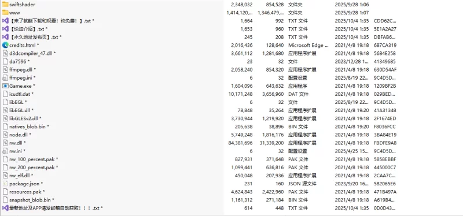The width and height of the screenshot is (463, 216).
Task: Click the libGLESv2.dll file icon
Action: click(5, 118)
